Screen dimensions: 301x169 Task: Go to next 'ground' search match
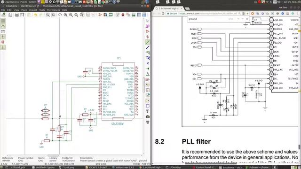pos(243,19)
